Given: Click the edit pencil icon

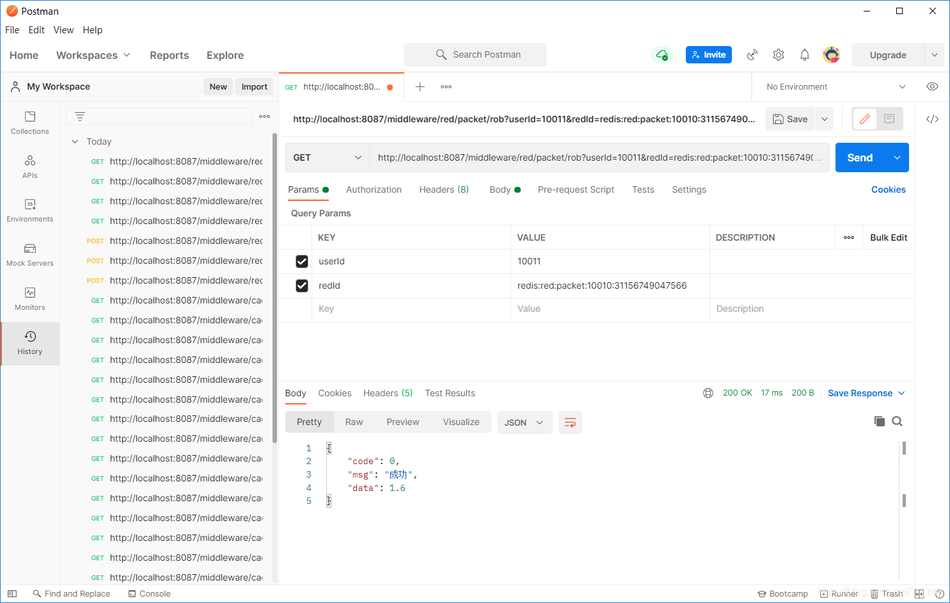Looking at the screenshot, I should click(865, 119).
